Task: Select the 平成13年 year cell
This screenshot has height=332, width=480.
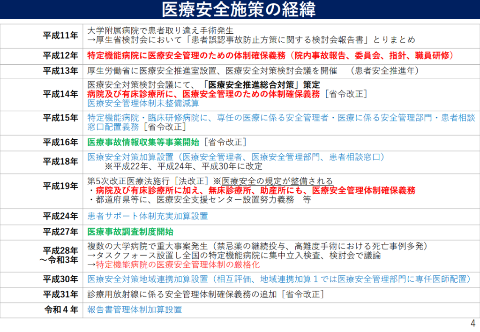Action: click(41, 71)
